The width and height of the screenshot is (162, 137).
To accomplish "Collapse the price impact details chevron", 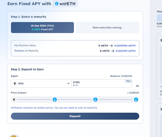I will click(x=137, y=86).
